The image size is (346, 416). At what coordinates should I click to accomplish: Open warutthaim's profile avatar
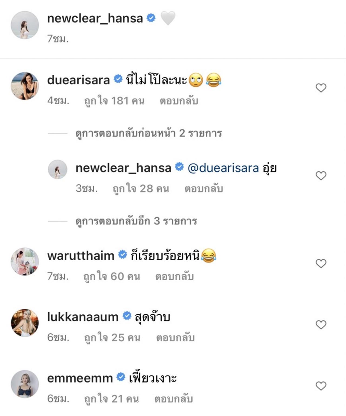pos(25,261)
